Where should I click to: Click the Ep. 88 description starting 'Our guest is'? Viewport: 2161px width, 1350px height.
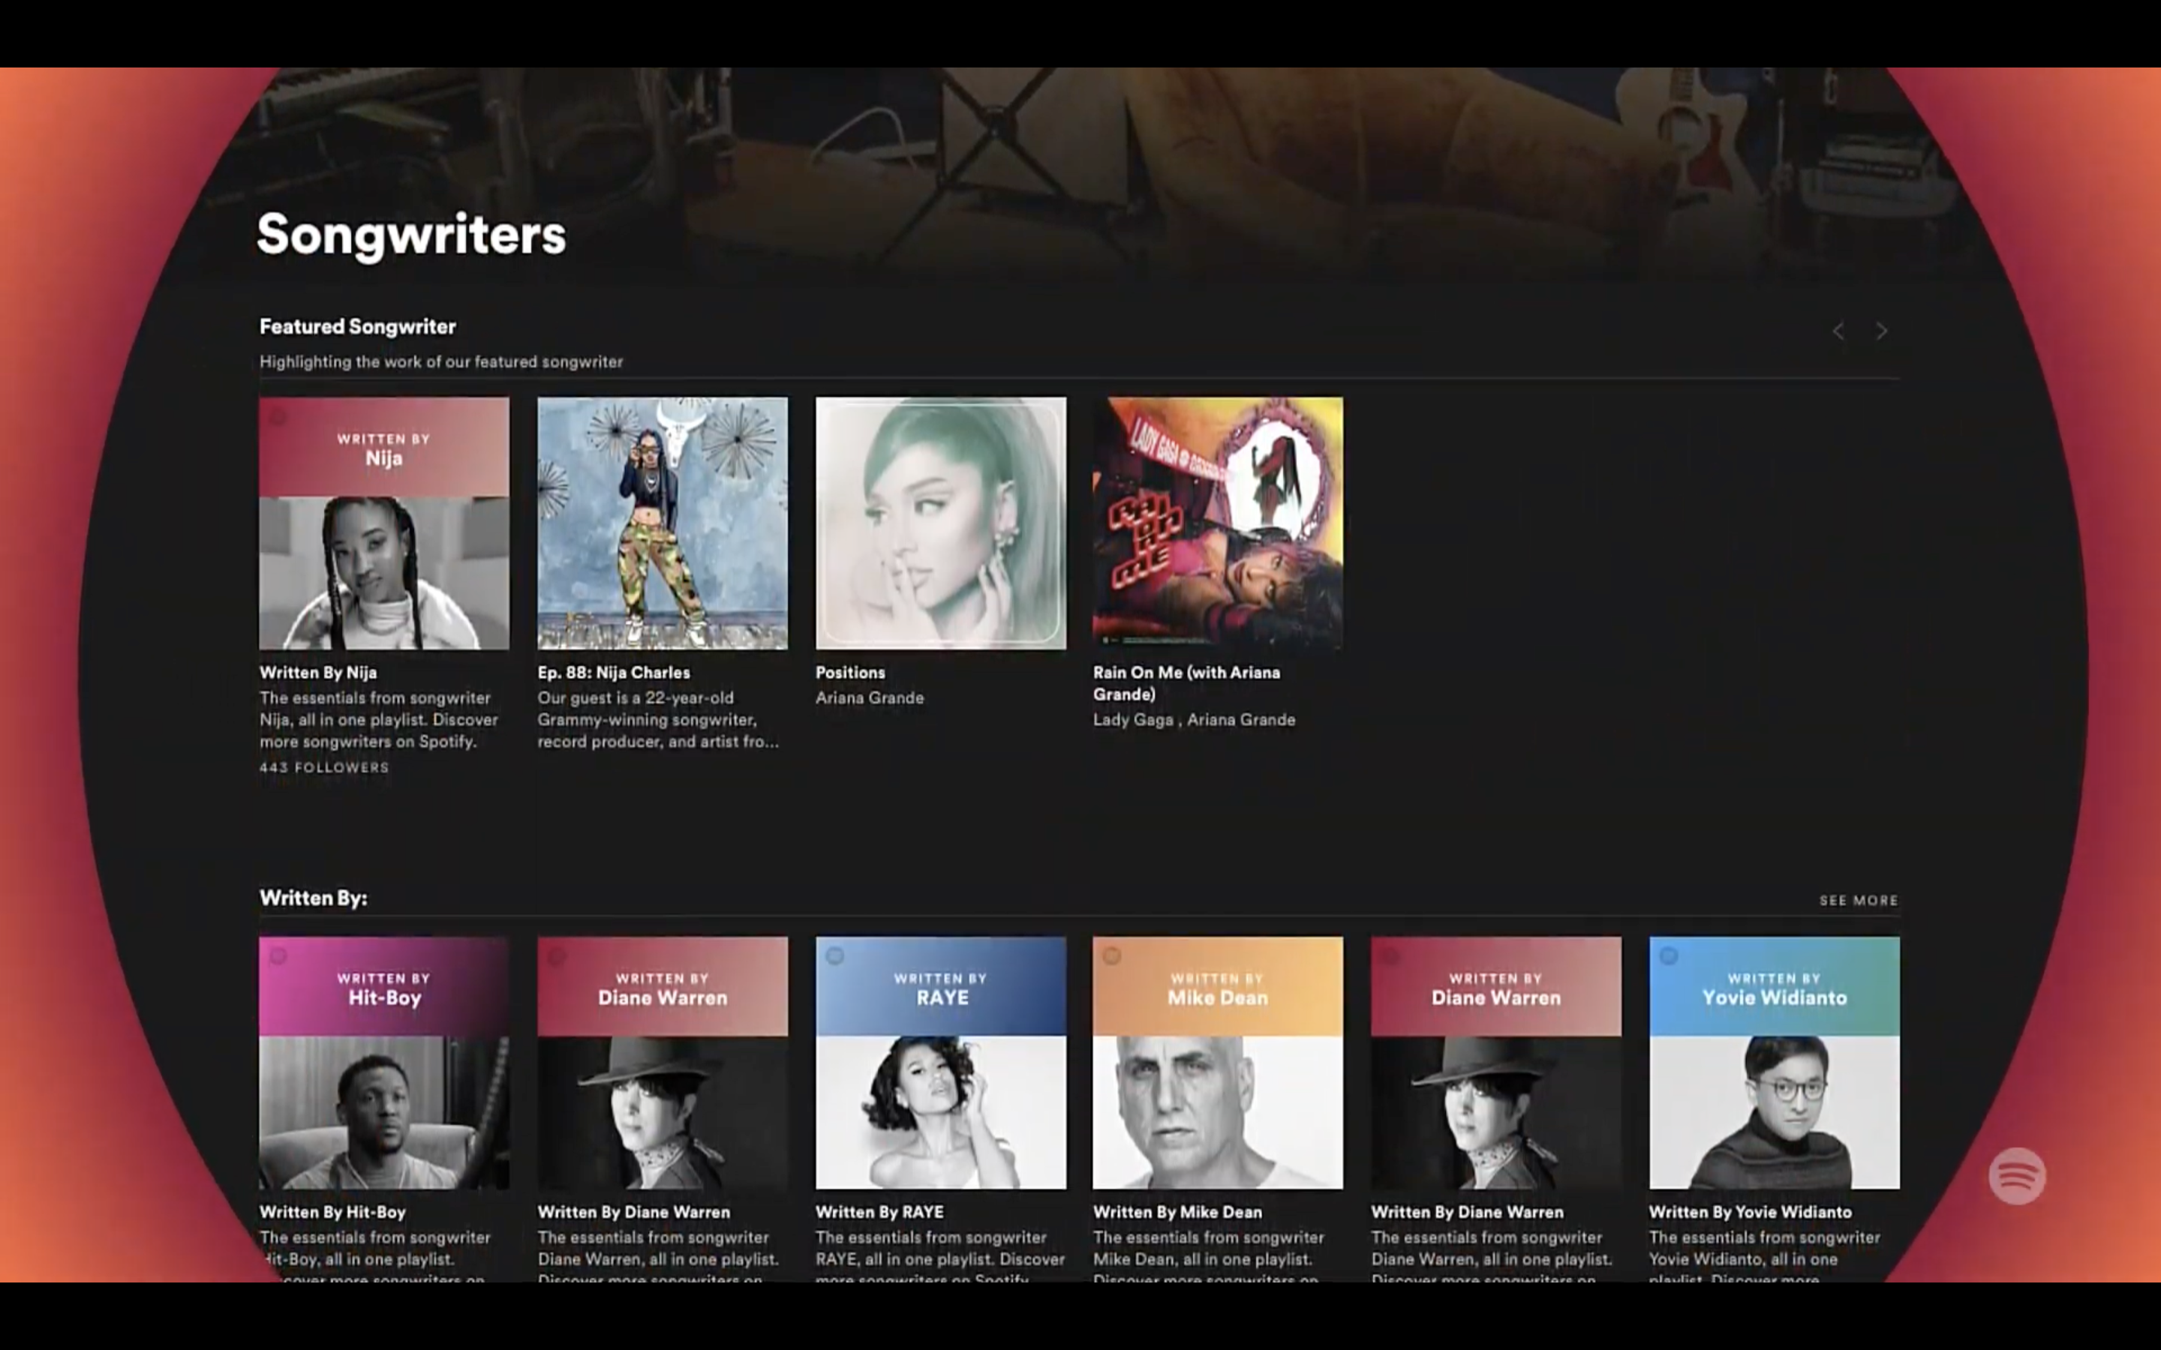[658, 720]
